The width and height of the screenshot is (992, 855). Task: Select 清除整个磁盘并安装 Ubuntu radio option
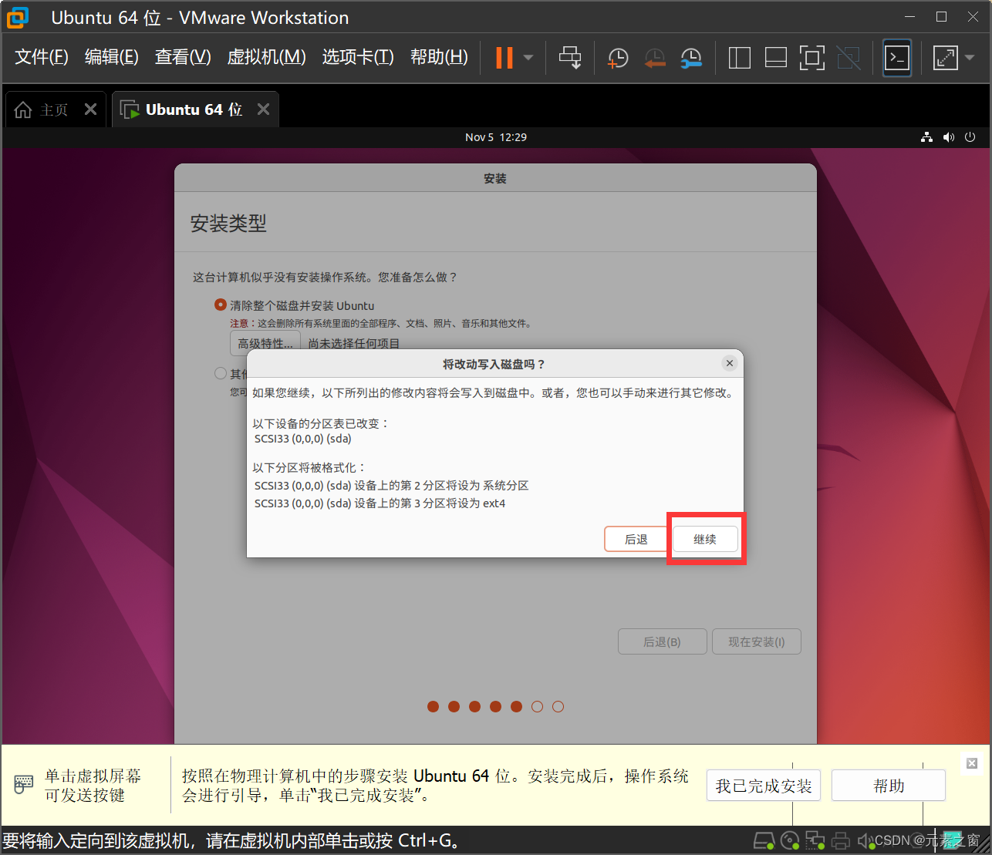(x=221, y=305)
